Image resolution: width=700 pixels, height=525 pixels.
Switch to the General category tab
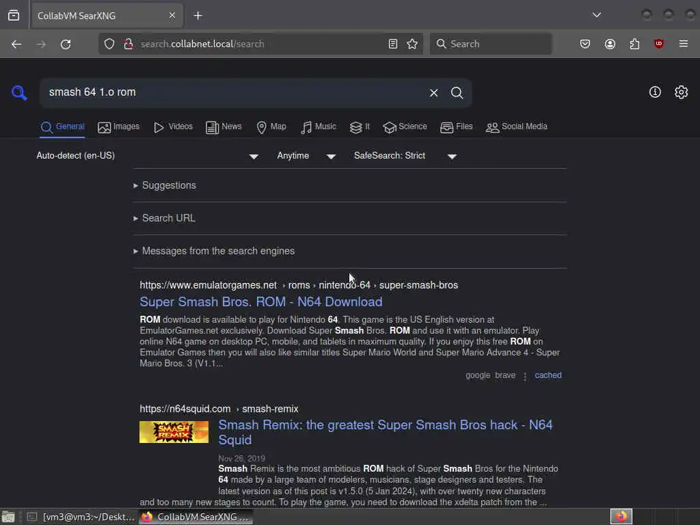click(62, 127)
